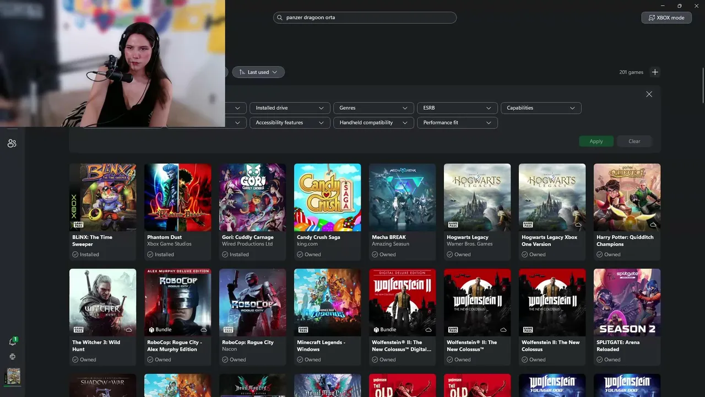Click the Hogwarts Legacy title by Warner Bros. Games
705x397 pixels.
(468, 238)
